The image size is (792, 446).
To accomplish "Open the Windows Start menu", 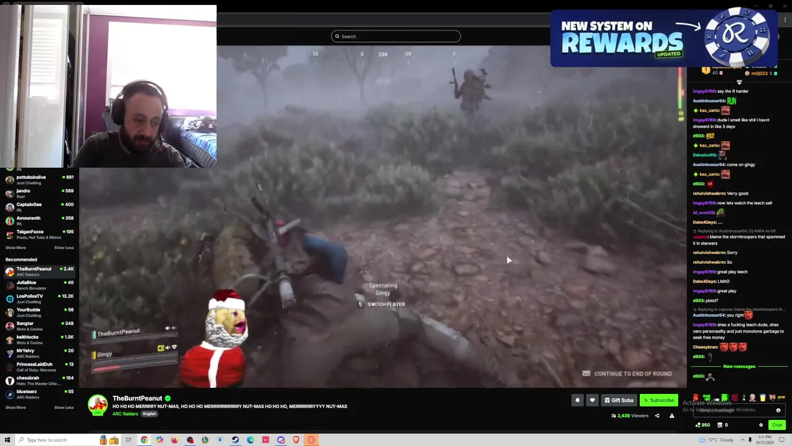I will pyautogui.click(x=8, y=440).
